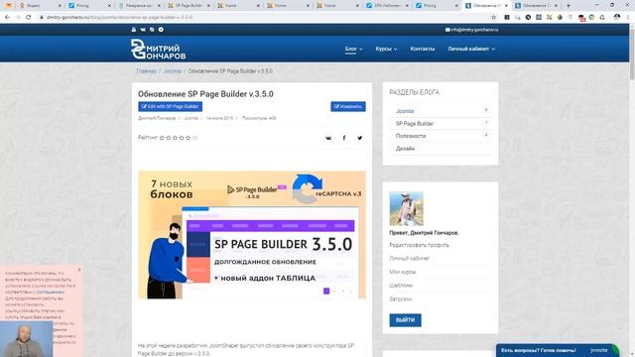This screenshot has width=635, height=357.
Task: Open Joomla blog category in sidebar
Action: click(x=405, y=111)
